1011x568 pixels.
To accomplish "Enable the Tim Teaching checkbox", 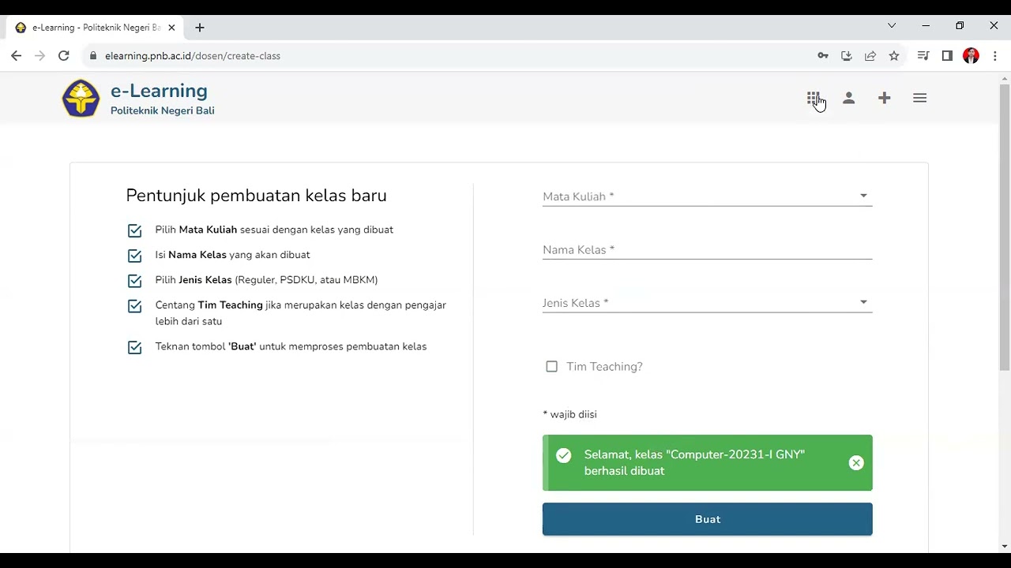I will 551,367.
